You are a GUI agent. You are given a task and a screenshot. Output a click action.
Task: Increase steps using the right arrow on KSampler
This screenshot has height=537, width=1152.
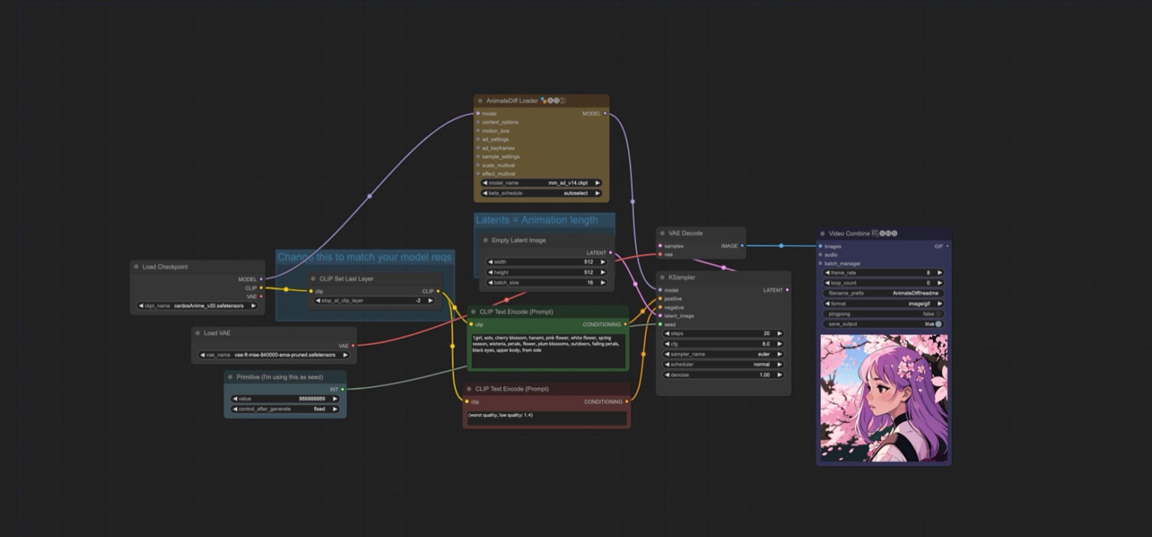780,333
